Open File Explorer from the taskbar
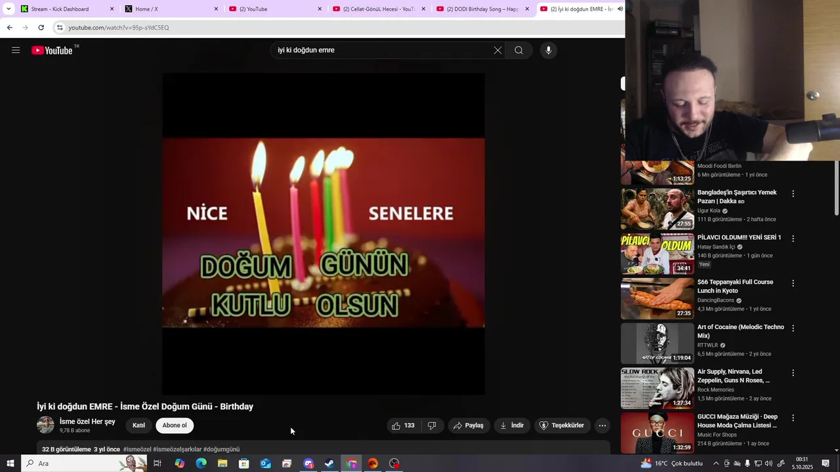840x472 pixels. (x=222, y=463)
